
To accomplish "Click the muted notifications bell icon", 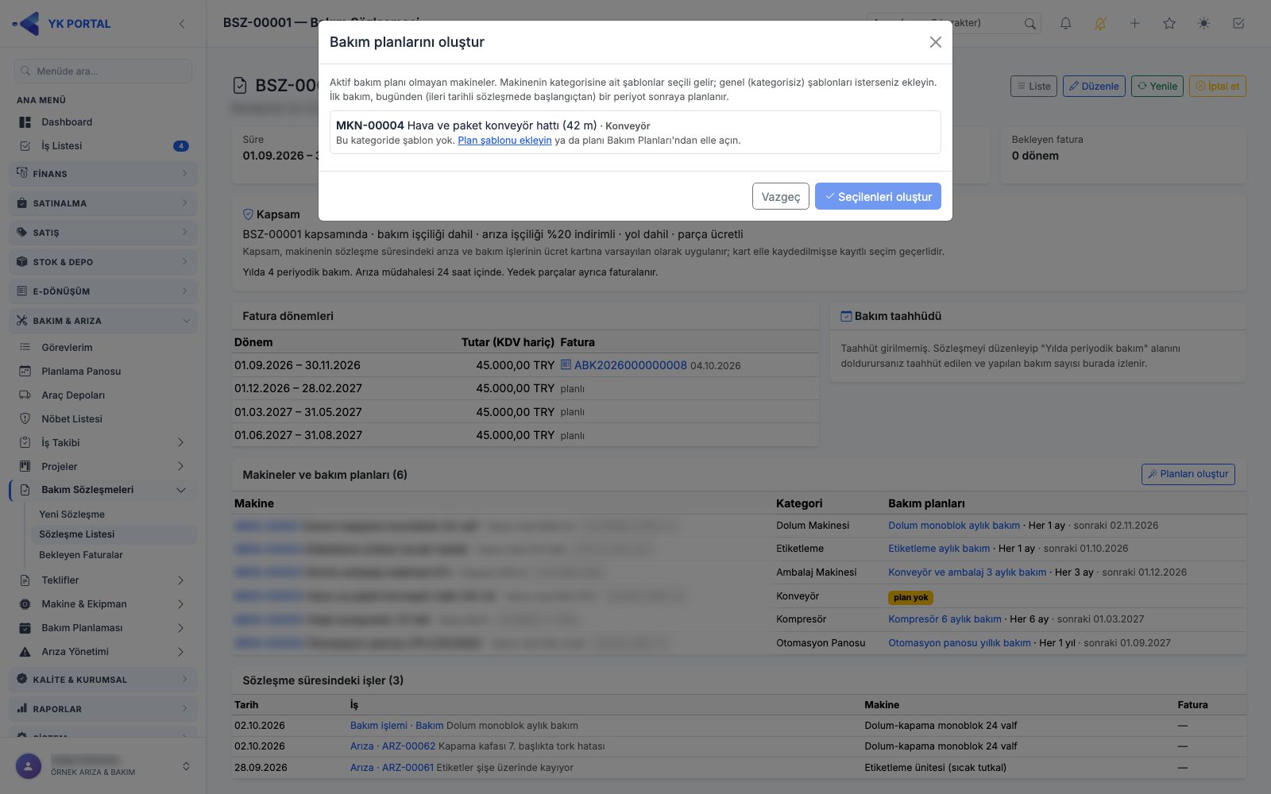I will (x=1100, y=23).
